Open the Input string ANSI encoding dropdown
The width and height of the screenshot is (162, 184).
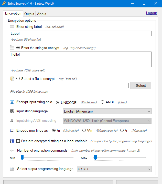click(x=107, y=121)
